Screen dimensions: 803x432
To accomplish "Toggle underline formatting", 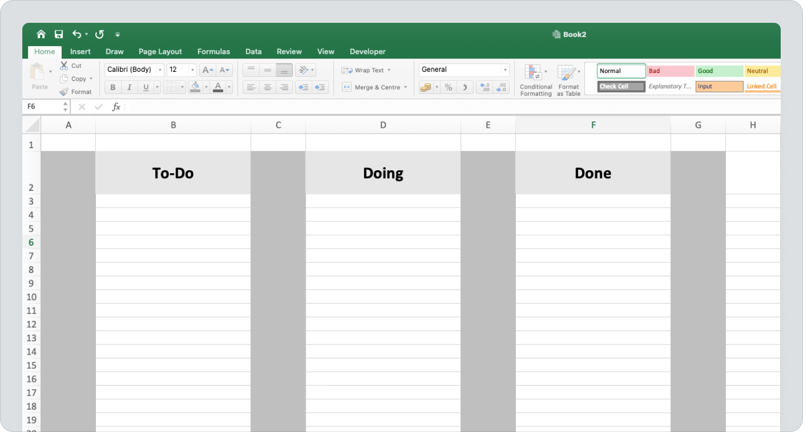I will click(x=145, y=87).
